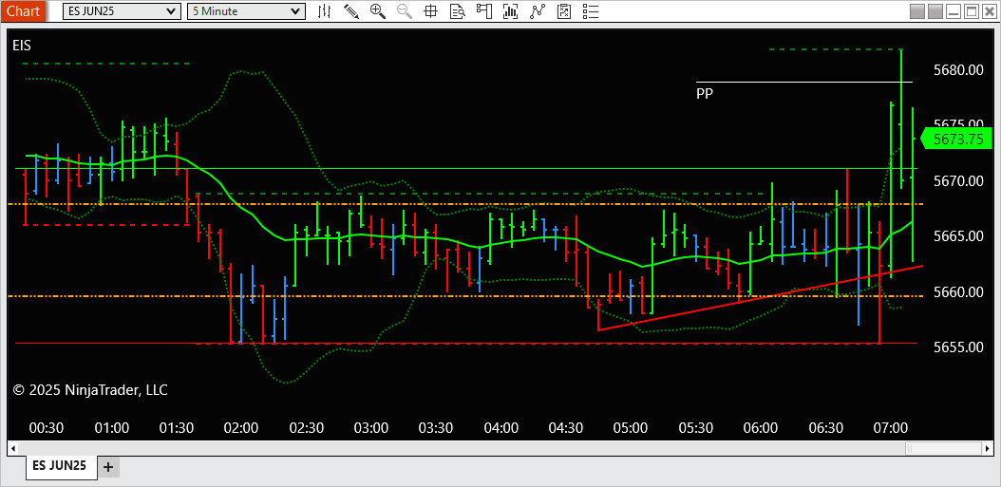This screenshot has height=487, width=1001.
Task: Show the chart trader panel icon
Action: click(x=483, y=10)
